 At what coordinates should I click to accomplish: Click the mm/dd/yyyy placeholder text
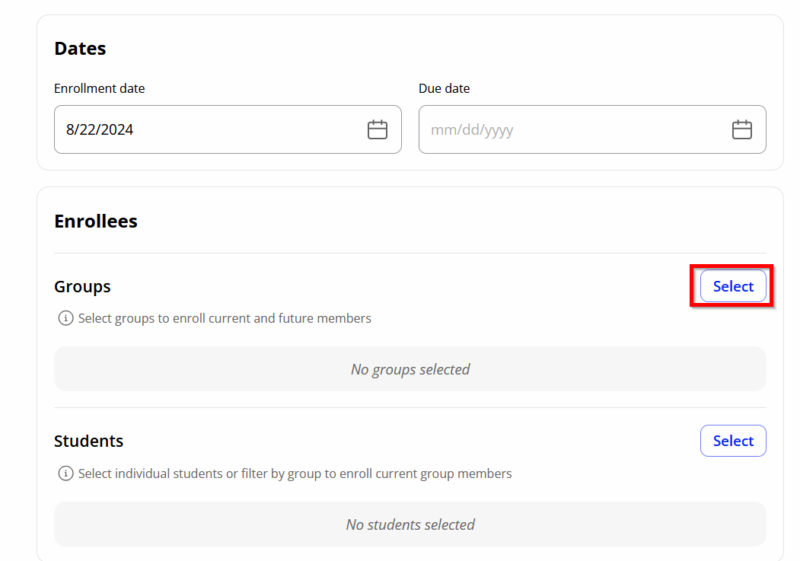[472, 129]
